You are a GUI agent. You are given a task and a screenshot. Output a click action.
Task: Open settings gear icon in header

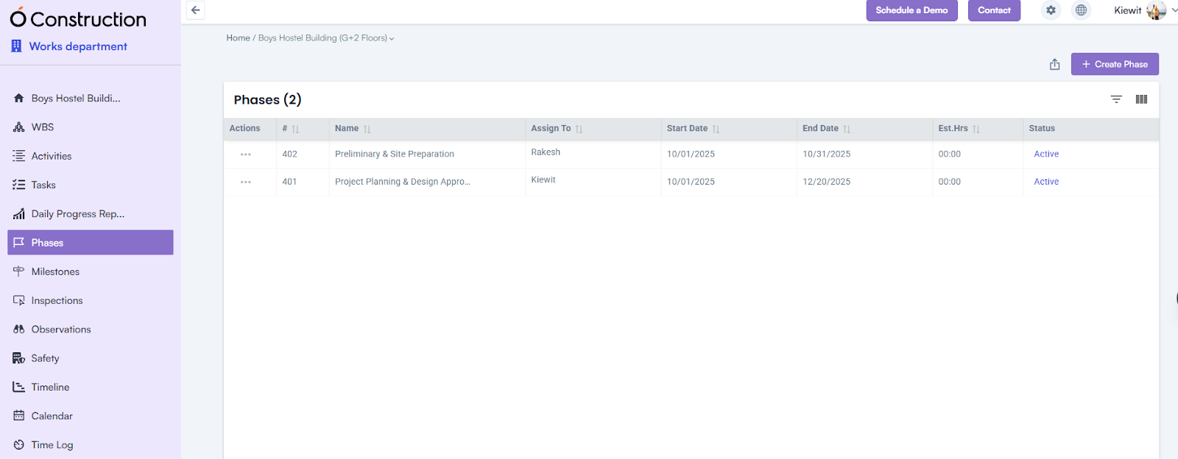[1051, 10]
